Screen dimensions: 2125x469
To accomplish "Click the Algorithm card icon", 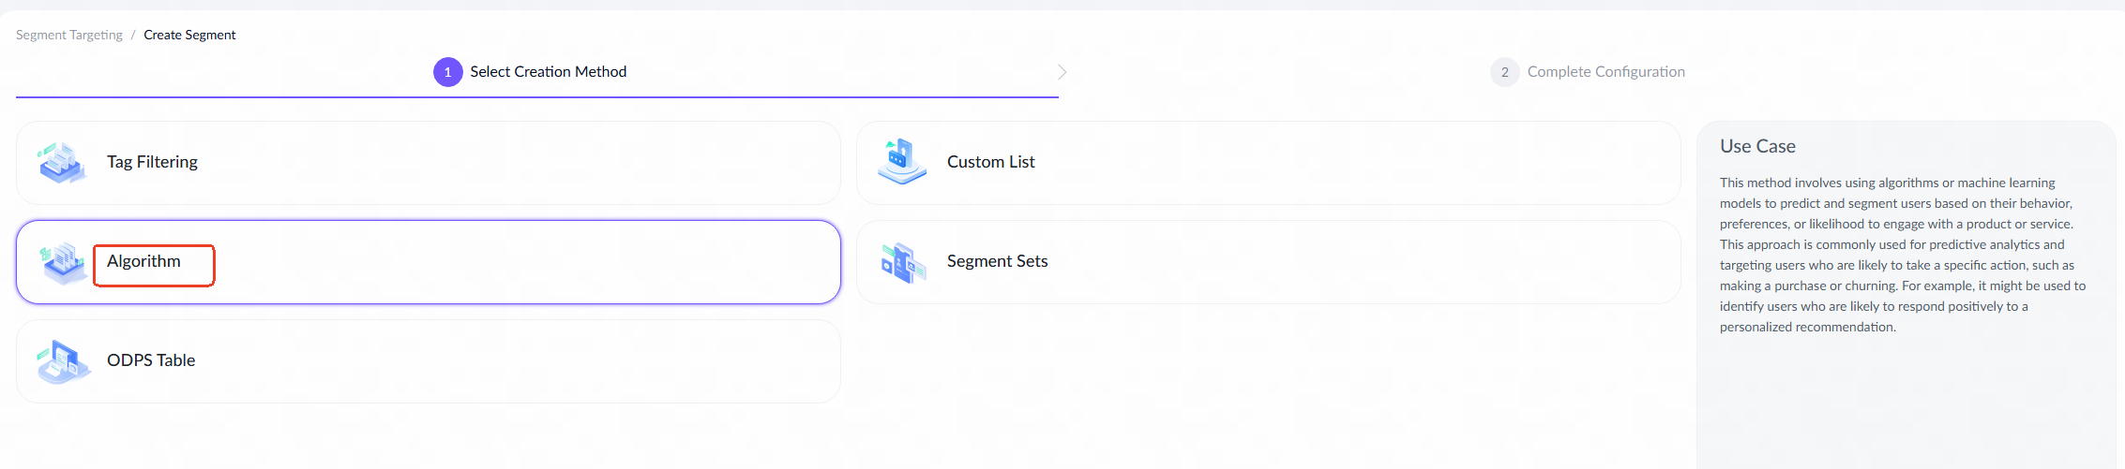I will coord(63,262).
